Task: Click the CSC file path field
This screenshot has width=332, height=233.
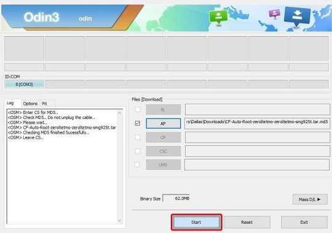Action: coord(257,151)
